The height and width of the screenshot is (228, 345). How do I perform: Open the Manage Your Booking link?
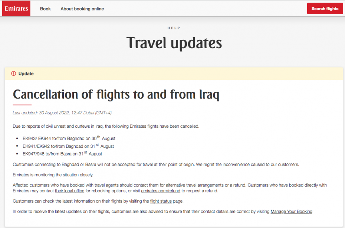[291, 212]
